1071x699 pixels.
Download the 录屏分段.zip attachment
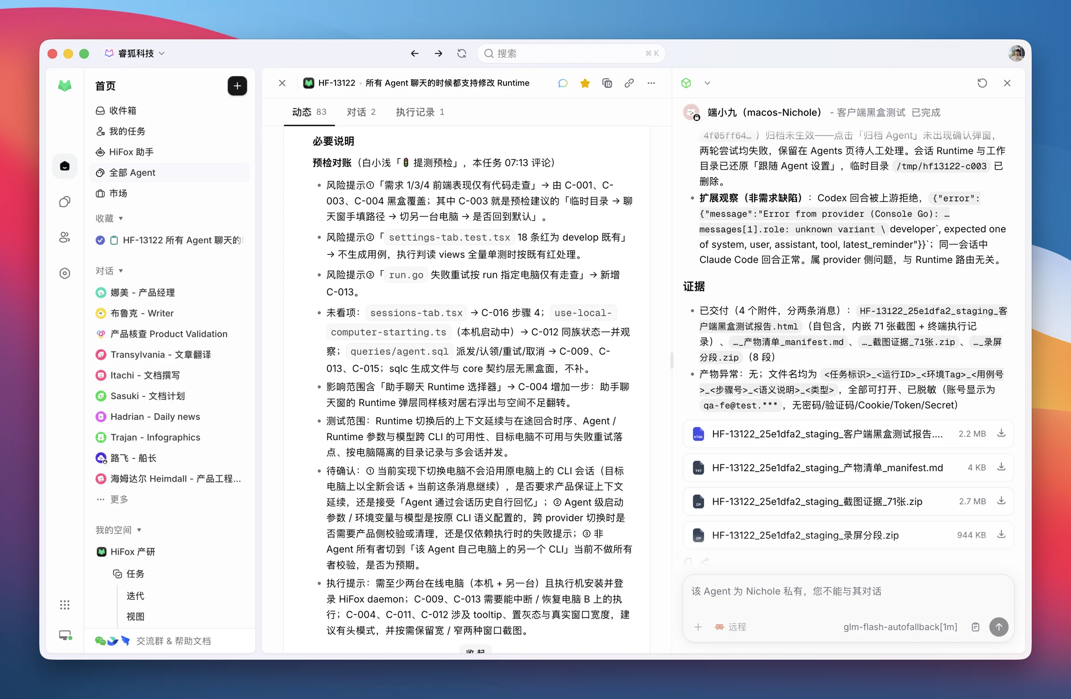pos(1001,535)
